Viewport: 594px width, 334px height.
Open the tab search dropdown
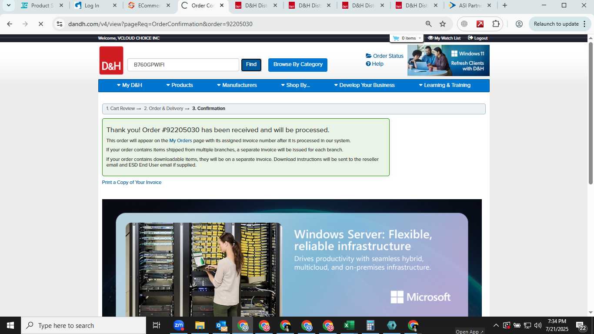point(8,6)
